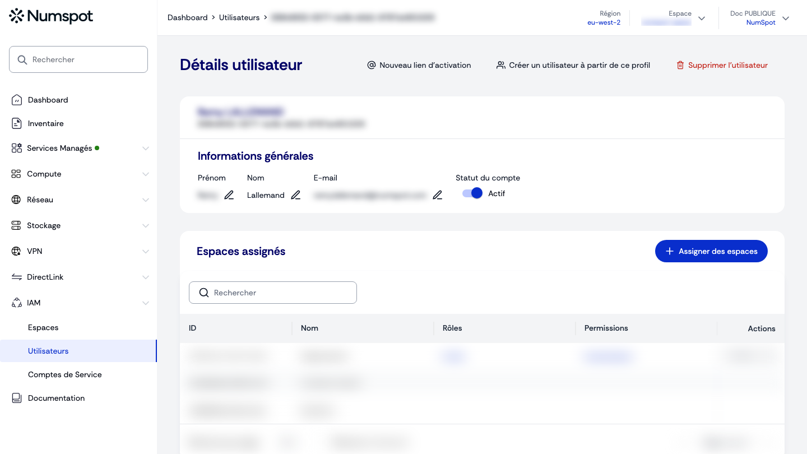Click the @ icon for Nouveau lien d'activation
807x454 pixels.
pos(371,65)
